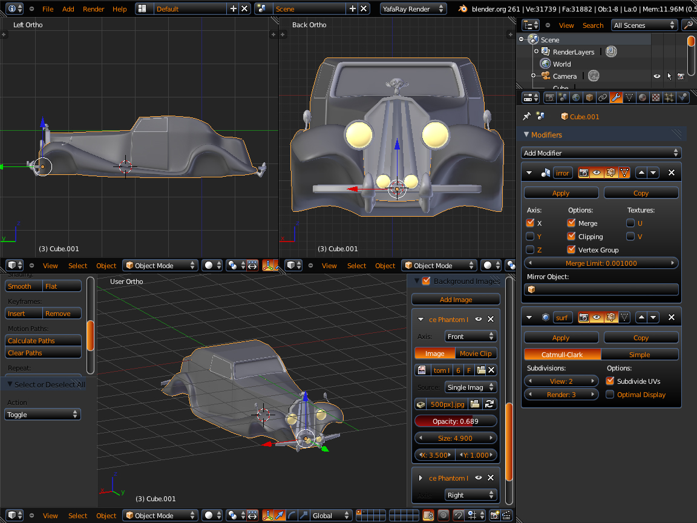Open the Object properties tab cube icon

click(x=589, y=97)
